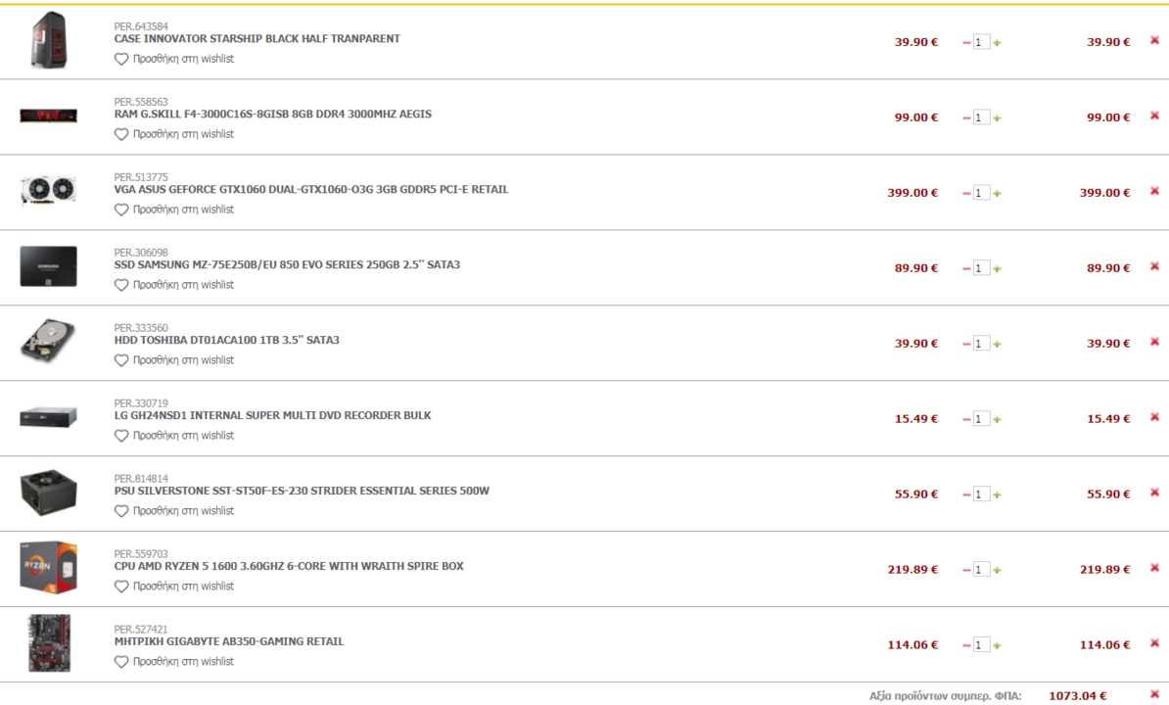The image size is (1169, 705).
Task: Add CASE INNOVATOR STARSHIP to wishlist
Action: click(173, 59)
